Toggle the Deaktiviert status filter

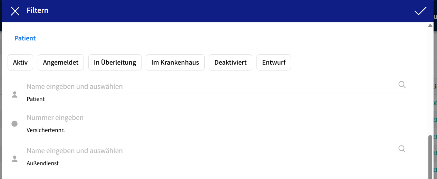230,63
